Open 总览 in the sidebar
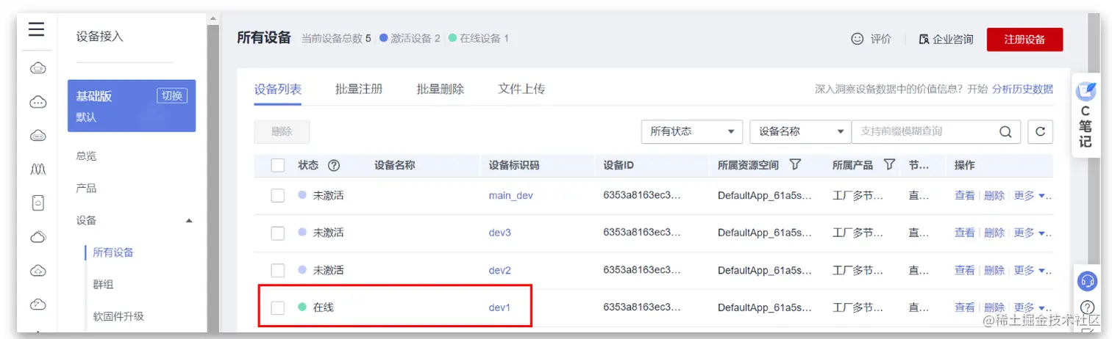 [x=86, y=156]
